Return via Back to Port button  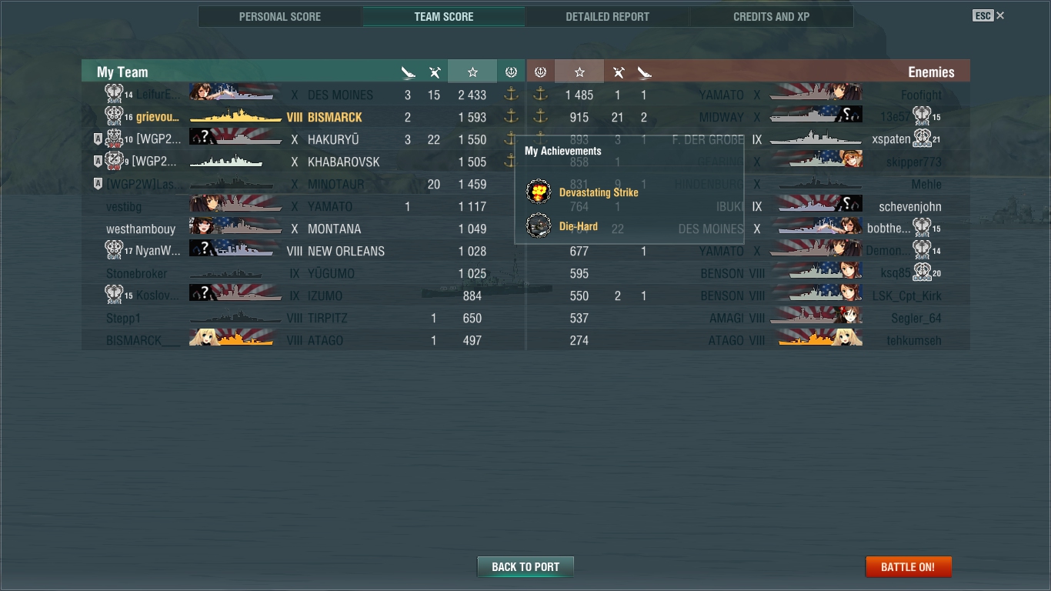pos(525,567)
